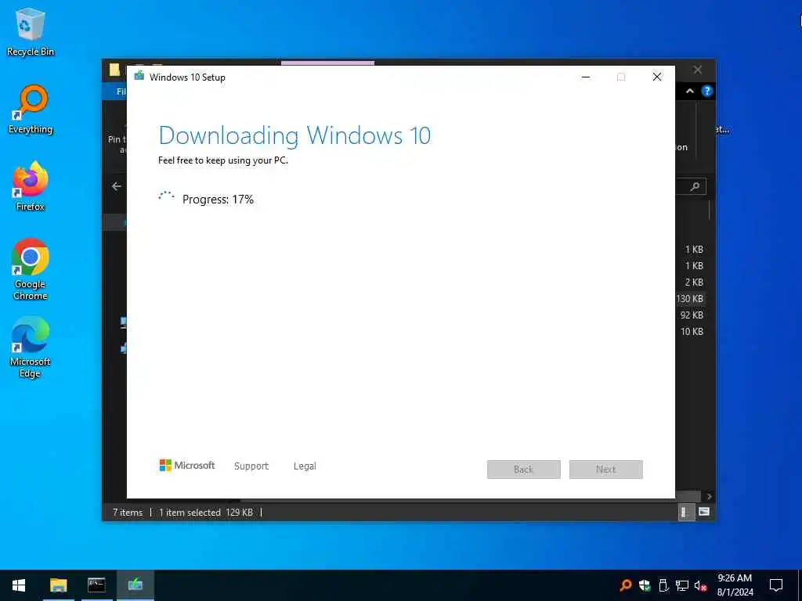Open Microsoft Edge desktop shortcut
The height and width of the screenshot is (601, 802).
(31, 347)
